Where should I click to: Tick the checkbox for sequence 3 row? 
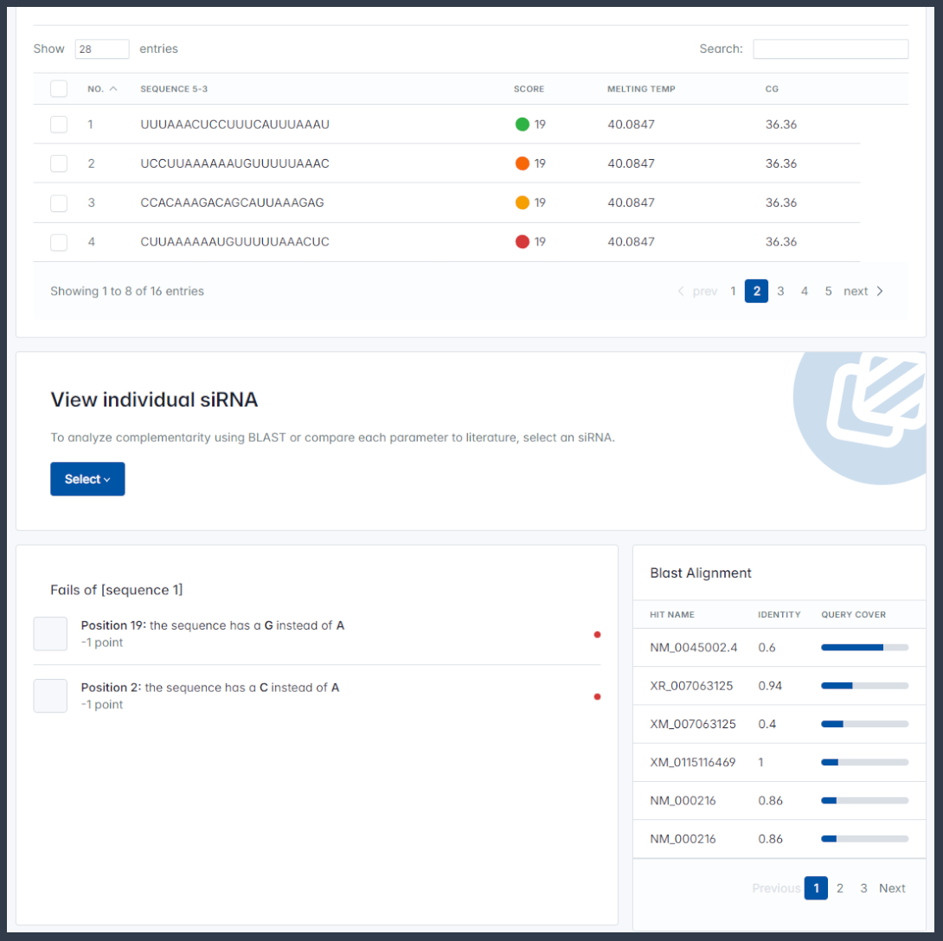(x=59, y=202)
